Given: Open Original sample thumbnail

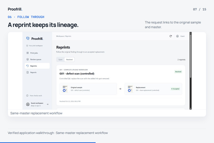Looking at the screenshot, I should point(65,89).
